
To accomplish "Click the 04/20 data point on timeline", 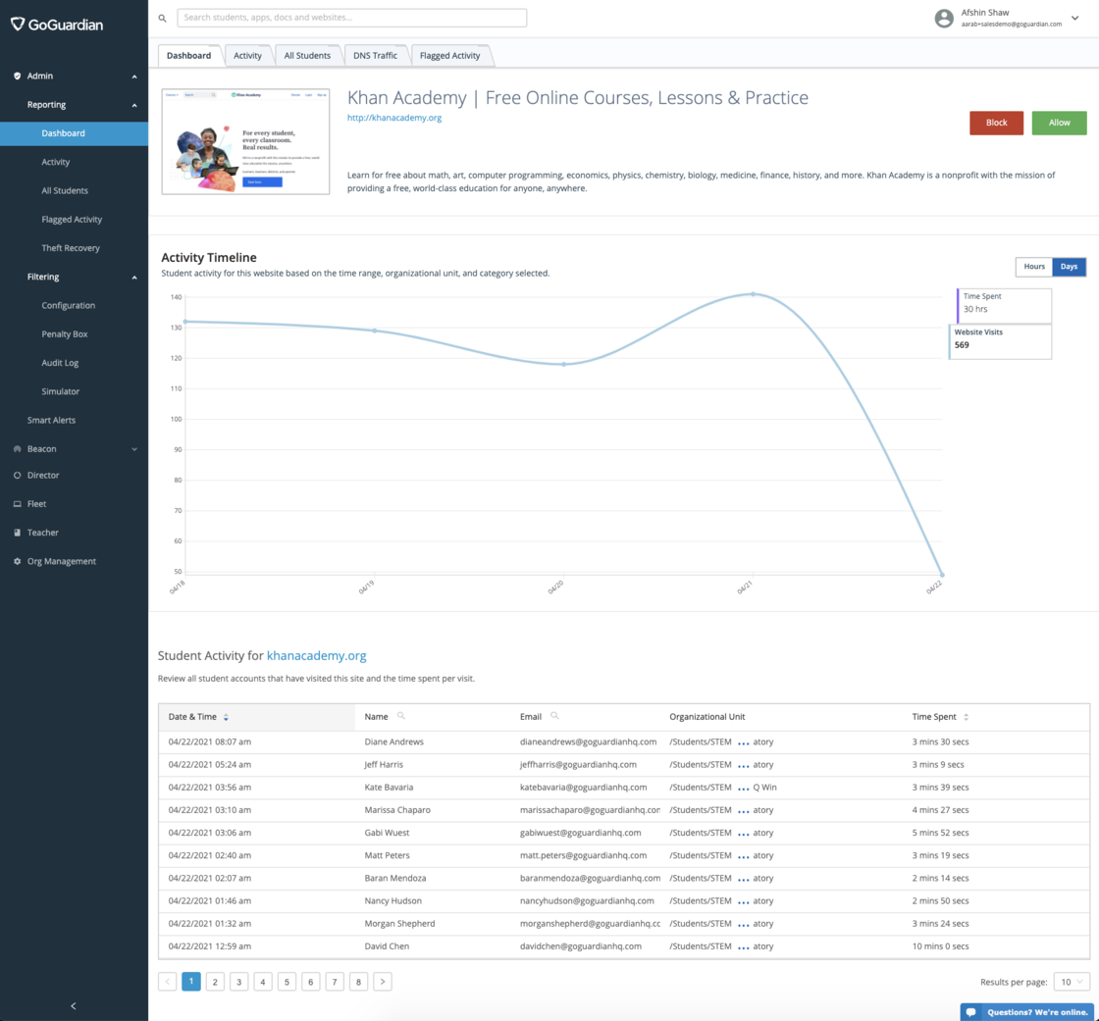I will [563, 365].
